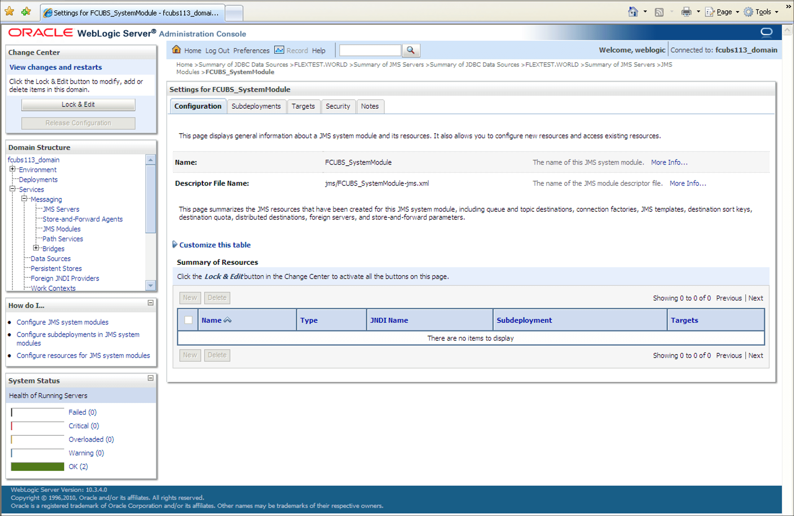Click the add to favorites star icon
794x516 pixels.
tap(26, 12)
